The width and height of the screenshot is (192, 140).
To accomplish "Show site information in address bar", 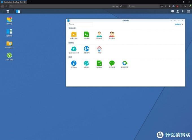I will coord(11,6).
